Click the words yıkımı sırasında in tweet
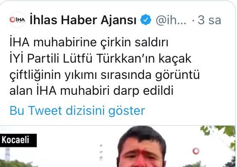Image resolution: width=237 pixels, height=167 pixels. coord(108,75)
